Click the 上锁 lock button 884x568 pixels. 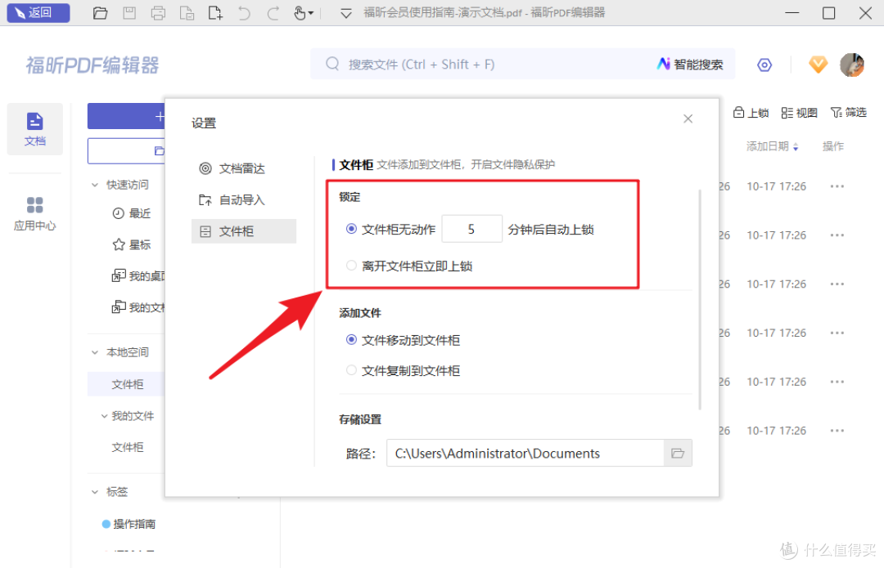coord(751,113)
